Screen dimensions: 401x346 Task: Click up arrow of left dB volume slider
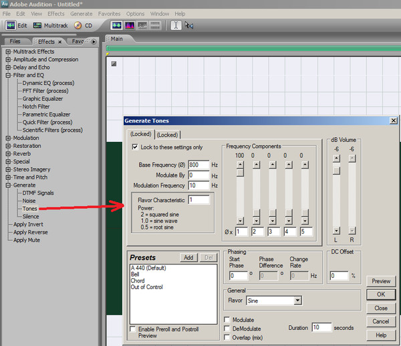coord(337,158)
